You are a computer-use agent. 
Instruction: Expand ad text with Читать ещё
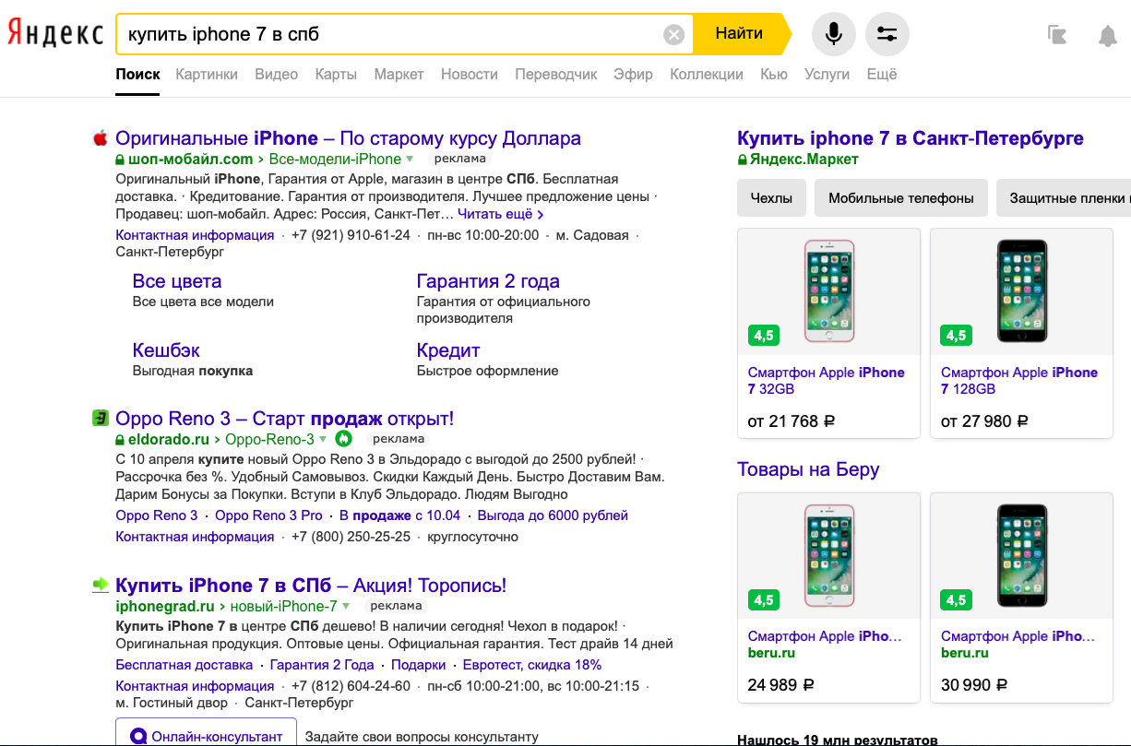(x=501, y=214)
